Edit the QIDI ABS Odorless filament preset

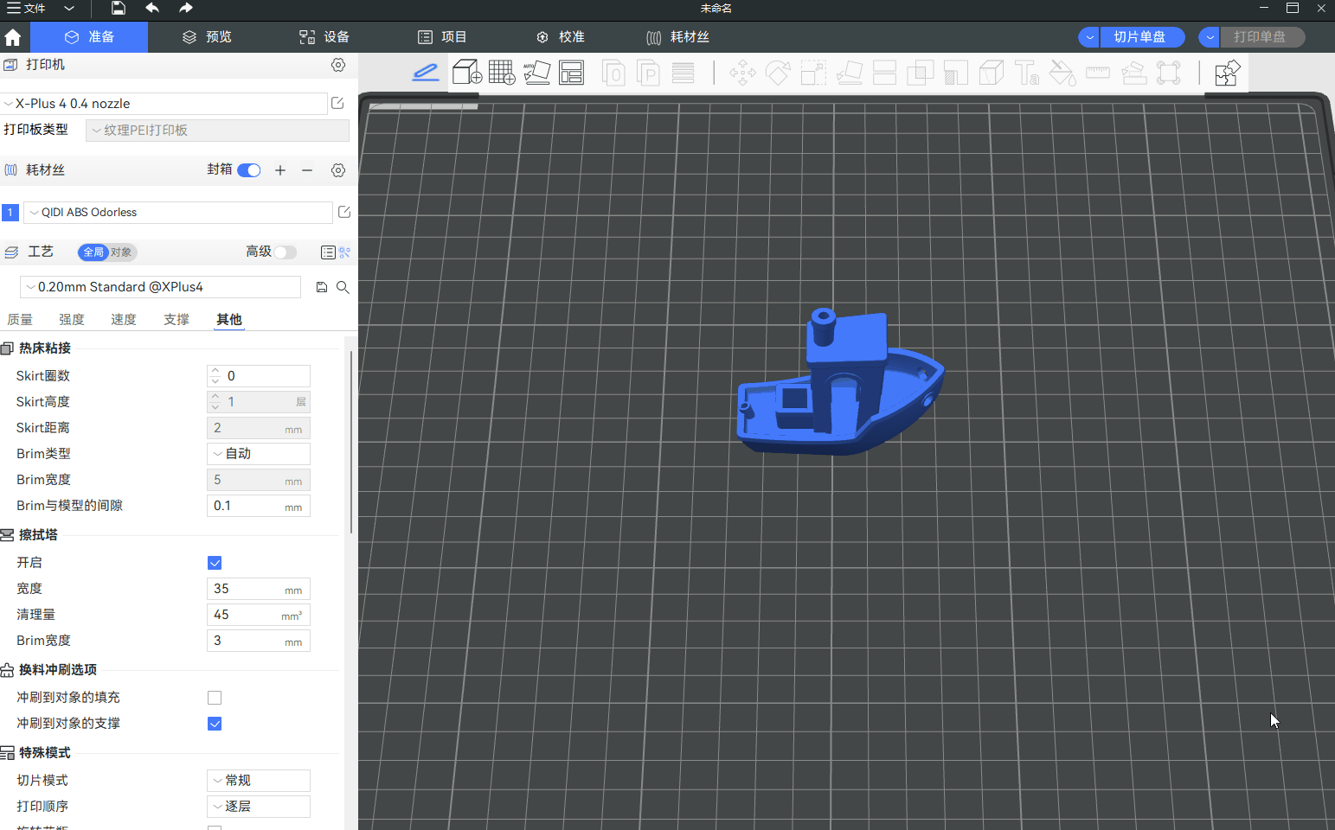click(x=344, y=212)
